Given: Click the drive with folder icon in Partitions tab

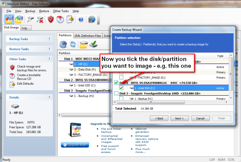Looking at the screenshot, I should coord(84,44).
